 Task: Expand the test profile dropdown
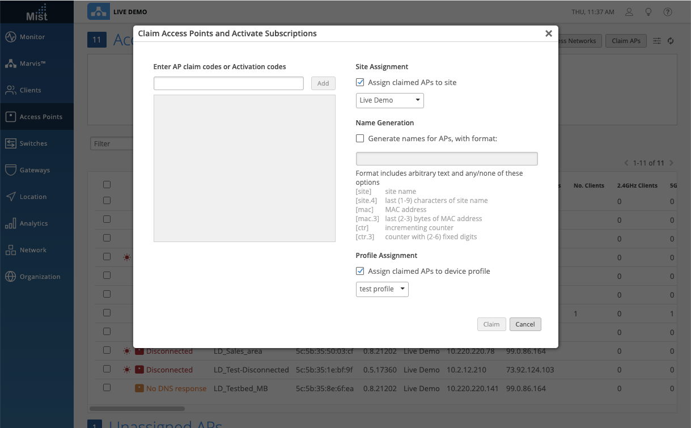coord(382,289)
